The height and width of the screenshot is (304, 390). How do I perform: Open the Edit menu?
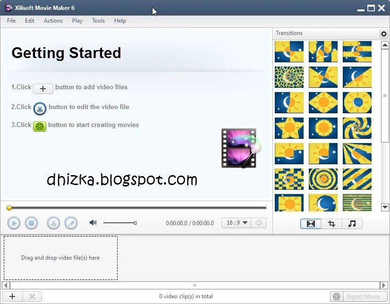(x=30, y=21)
